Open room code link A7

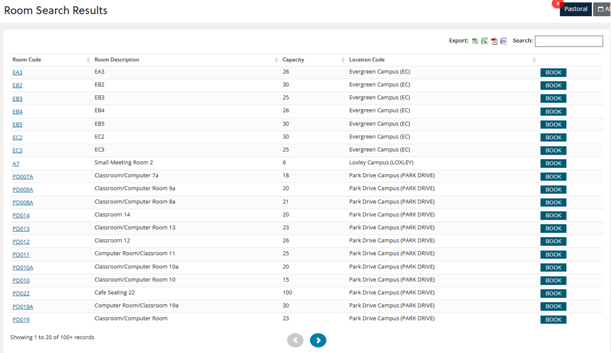click(x=16, y=164)
